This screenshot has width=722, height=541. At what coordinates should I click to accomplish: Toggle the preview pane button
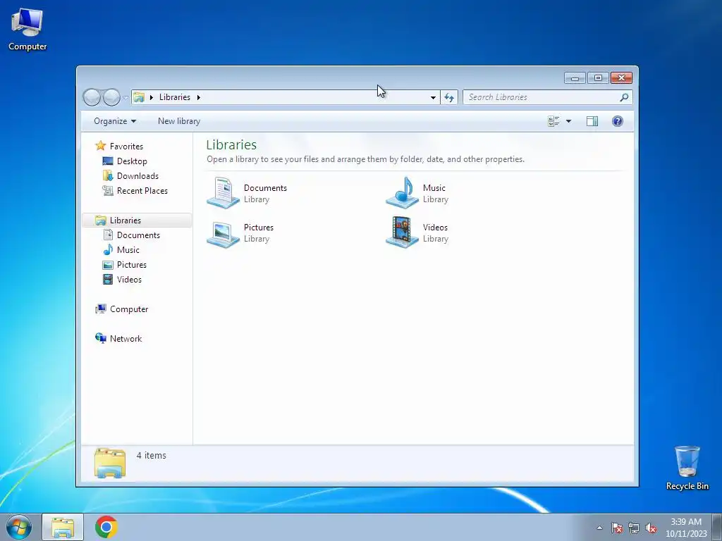[592, 121]
